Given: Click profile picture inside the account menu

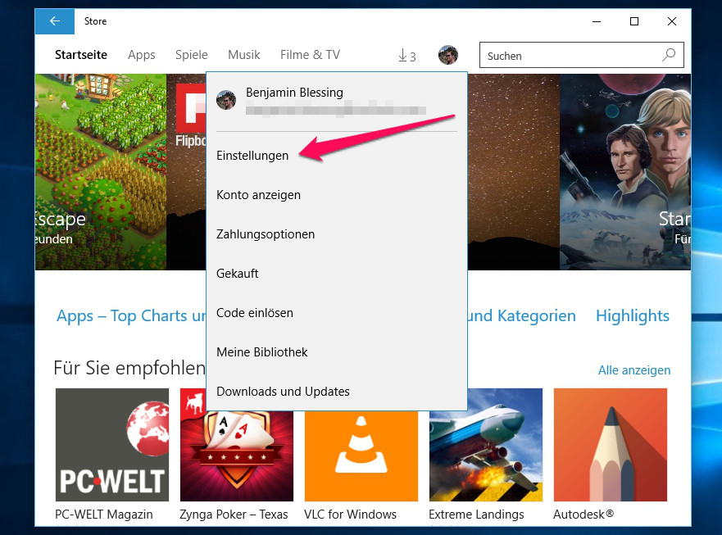Looking at the screenshot, I should coord(226,100).
